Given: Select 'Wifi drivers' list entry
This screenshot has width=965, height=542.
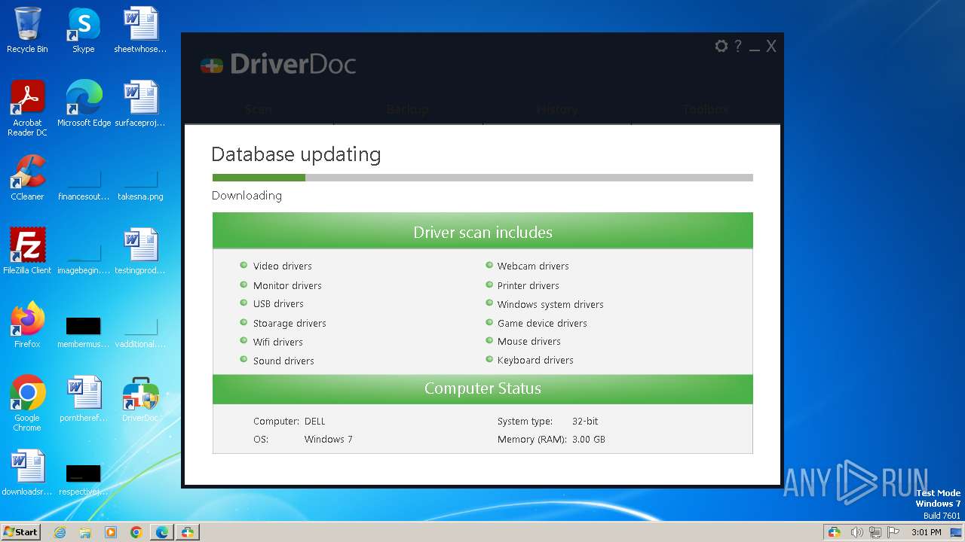Looking at the screenshot, I should [277, 342].
